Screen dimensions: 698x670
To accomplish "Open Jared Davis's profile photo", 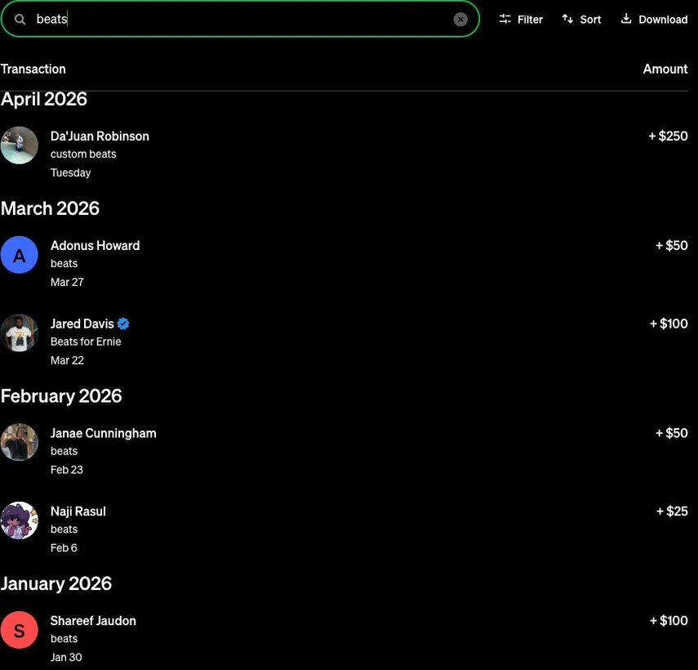I will [19, 333].
